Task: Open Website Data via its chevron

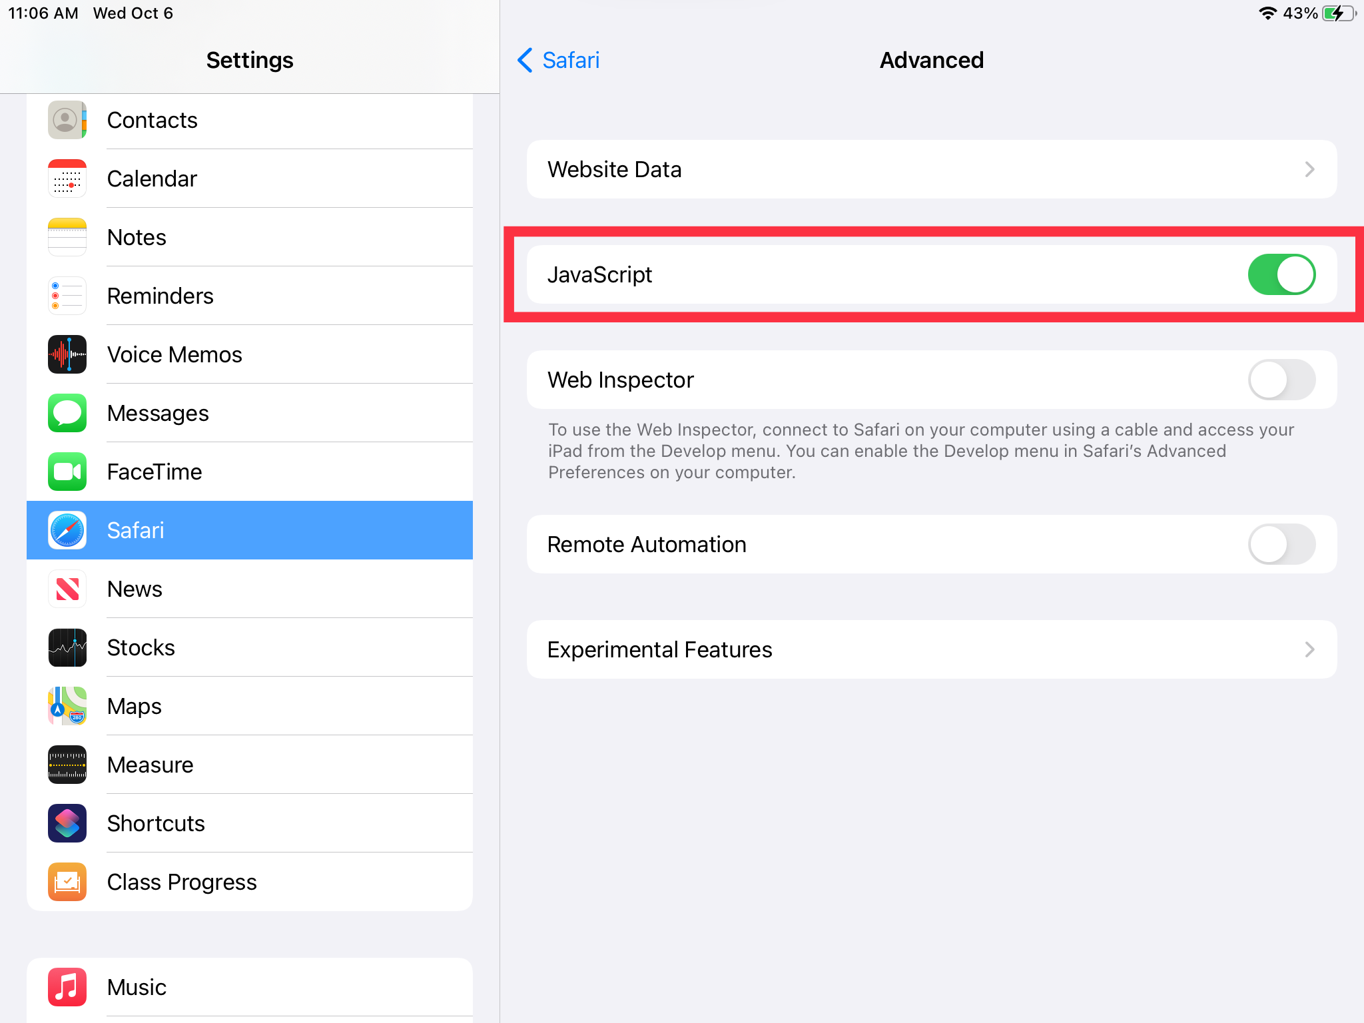Action: point(1309,169)
